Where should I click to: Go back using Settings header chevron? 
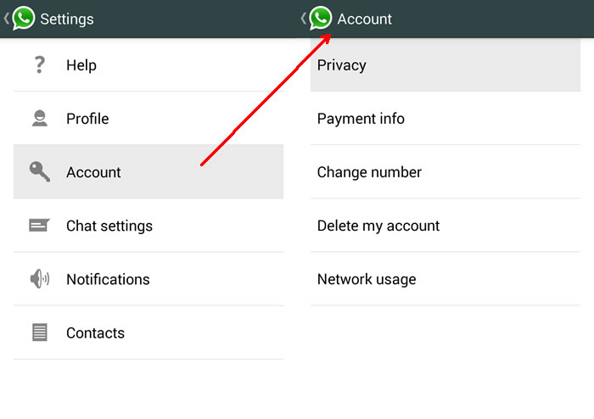point(7,18)
